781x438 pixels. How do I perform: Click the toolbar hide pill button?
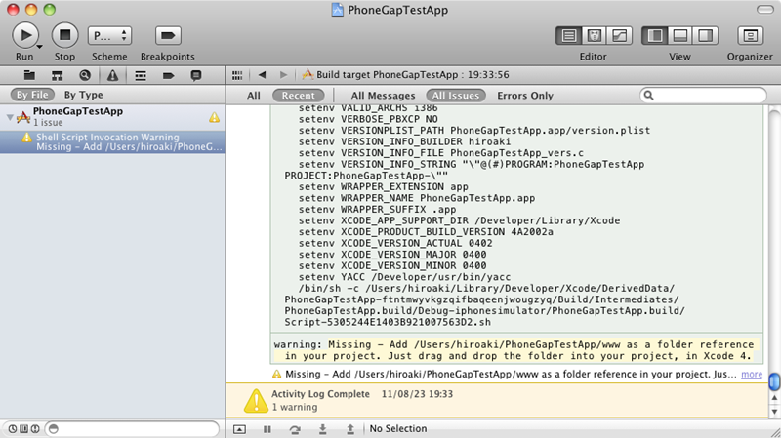pyautogui.click(x=765, y=10)
